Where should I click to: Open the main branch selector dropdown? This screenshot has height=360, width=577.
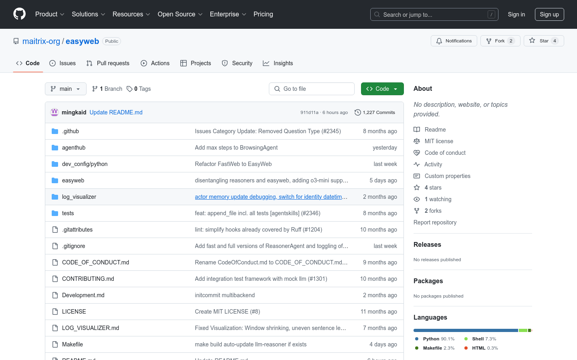pos(66,89)
